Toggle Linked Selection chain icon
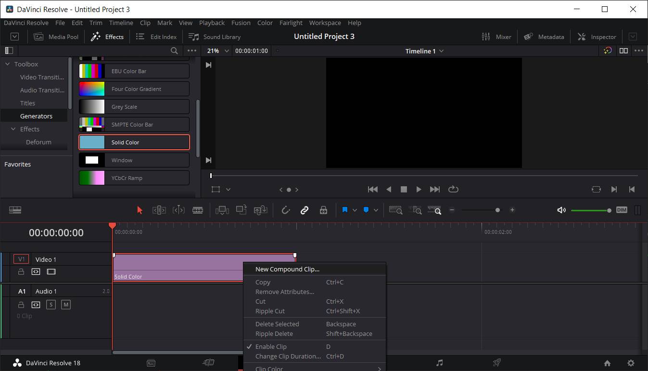 coord(305,210)
